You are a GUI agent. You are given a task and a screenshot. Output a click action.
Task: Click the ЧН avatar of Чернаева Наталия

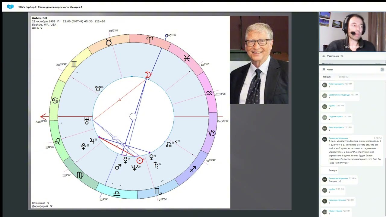(324, 201)
